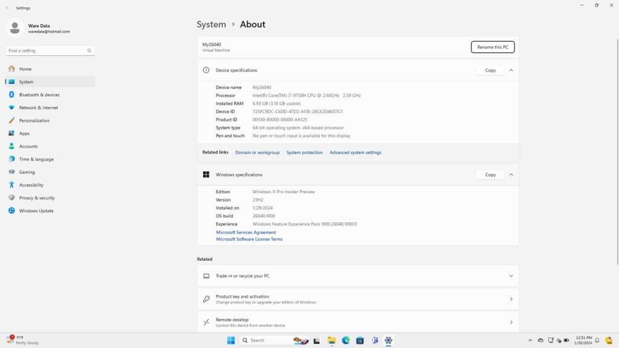
Task: Open Advanced system settings link
Action: [355, 152]
